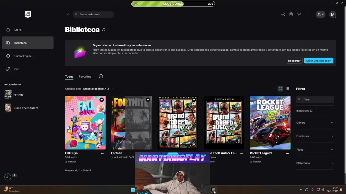Open the Windows Start button
The height and width of the screenshot is (194, 346).
tap(133, 190)
